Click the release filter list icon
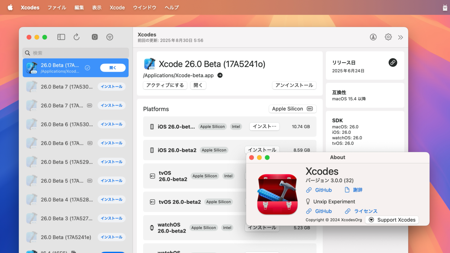450x253 pixels. pos(110,37)
